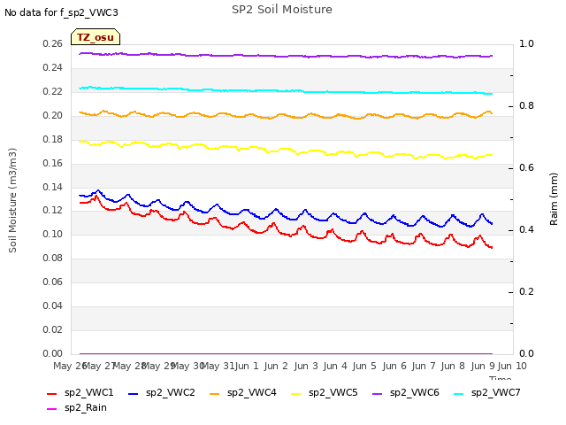Click the purple sp2_VWC6 legend color marker
This screenshot has width=566, height=425.
(x=378, y=393)
